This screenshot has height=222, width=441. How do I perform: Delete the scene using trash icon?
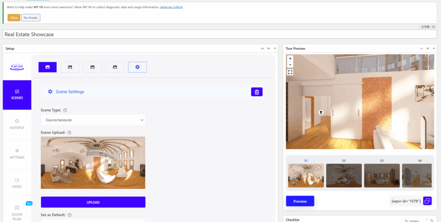pos(257,92)
